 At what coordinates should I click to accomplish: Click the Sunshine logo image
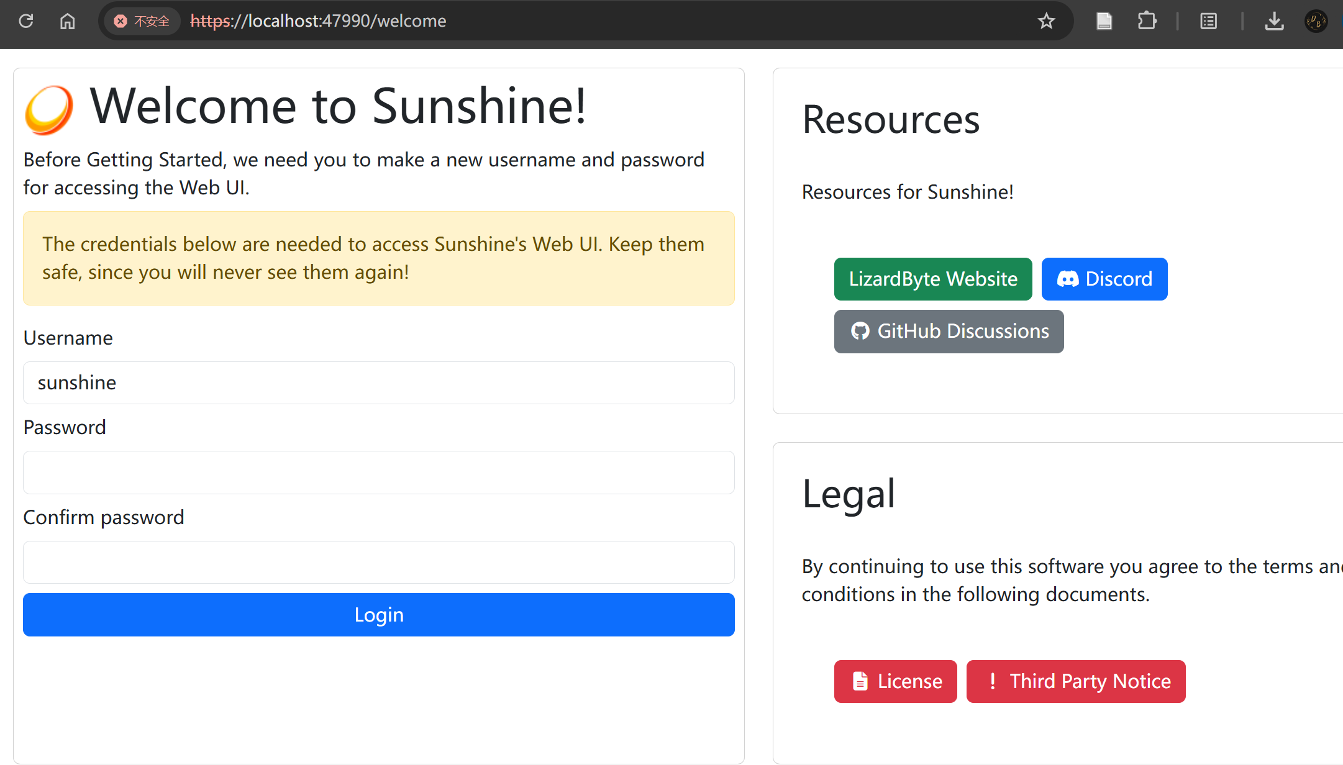point(49,109)
